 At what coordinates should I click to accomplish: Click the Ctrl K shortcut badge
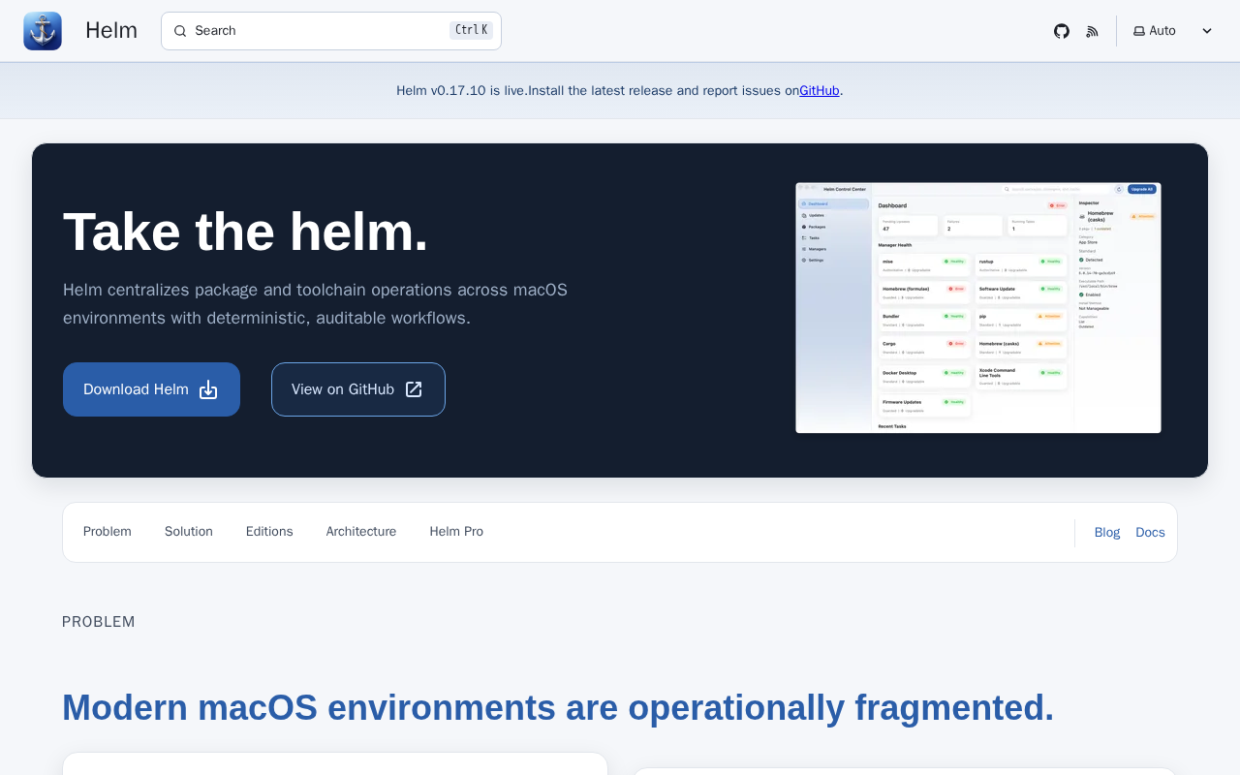point(471,30)
